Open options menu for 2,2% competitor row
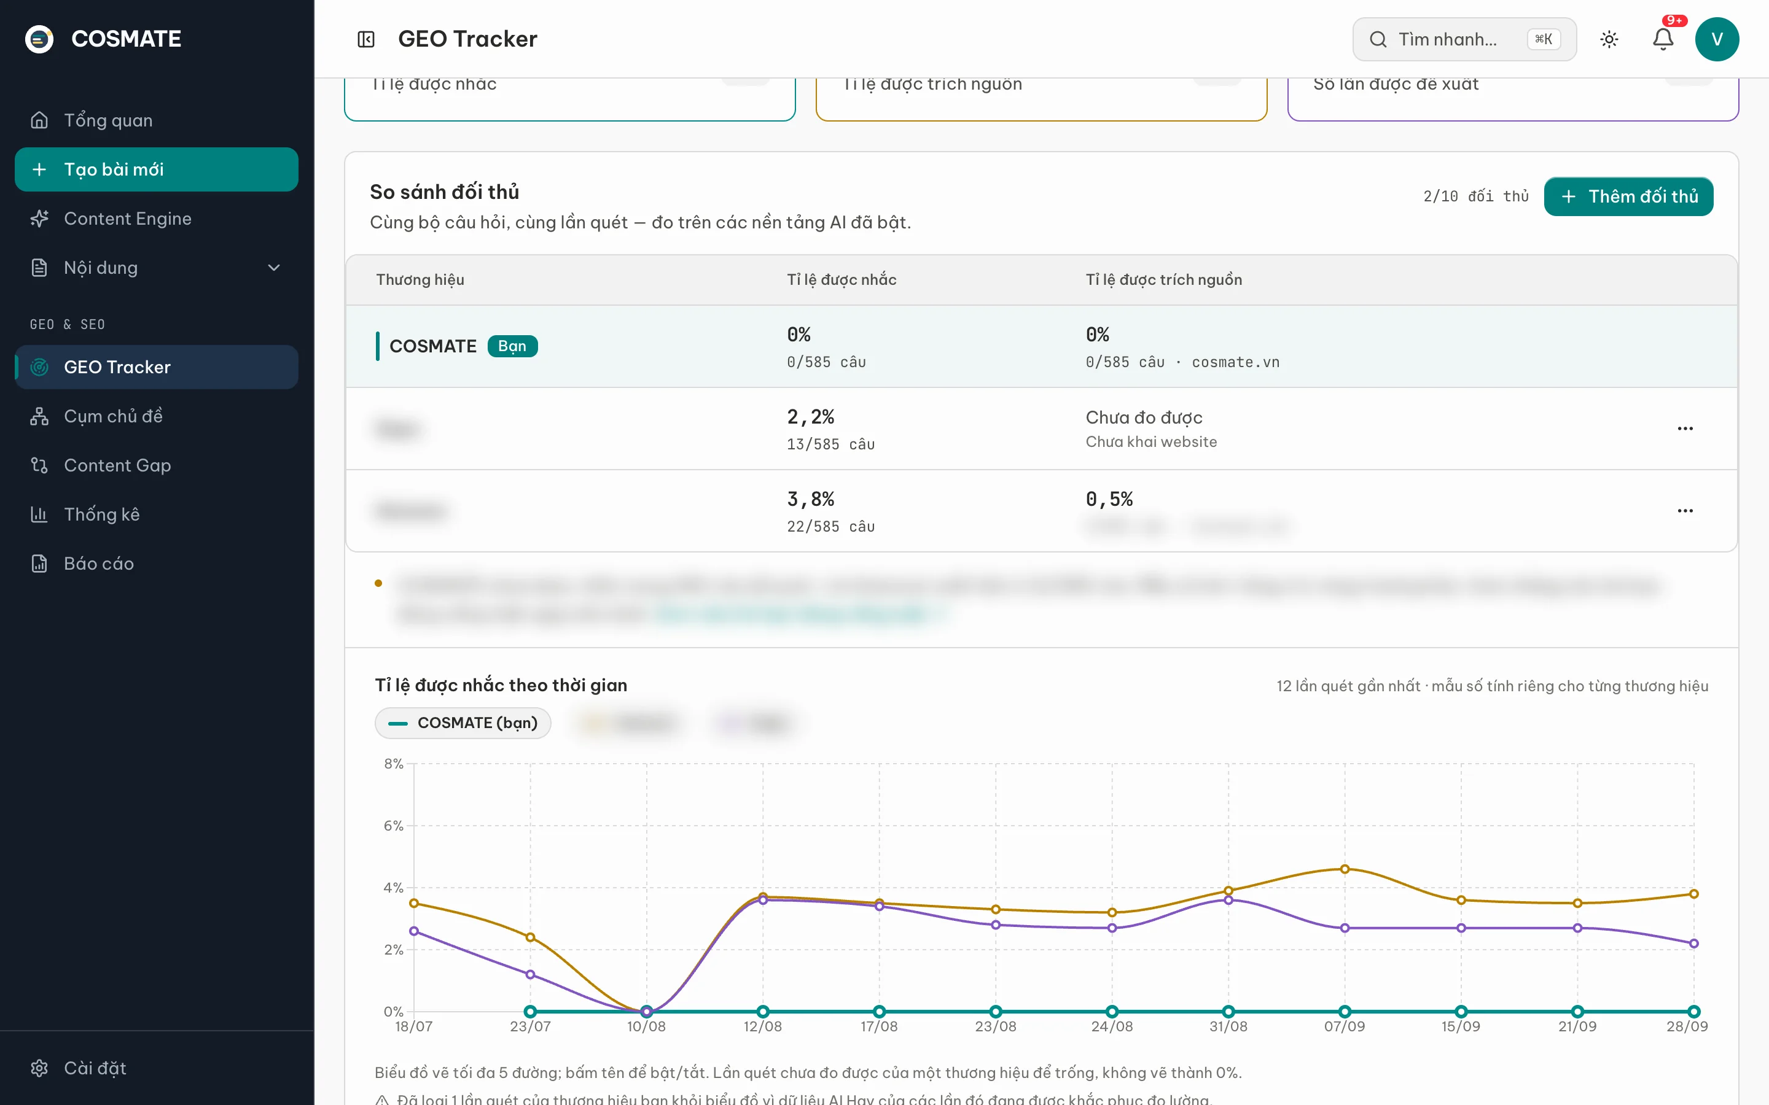This screenshot has height=1105, width=1769. (1685, 428)
